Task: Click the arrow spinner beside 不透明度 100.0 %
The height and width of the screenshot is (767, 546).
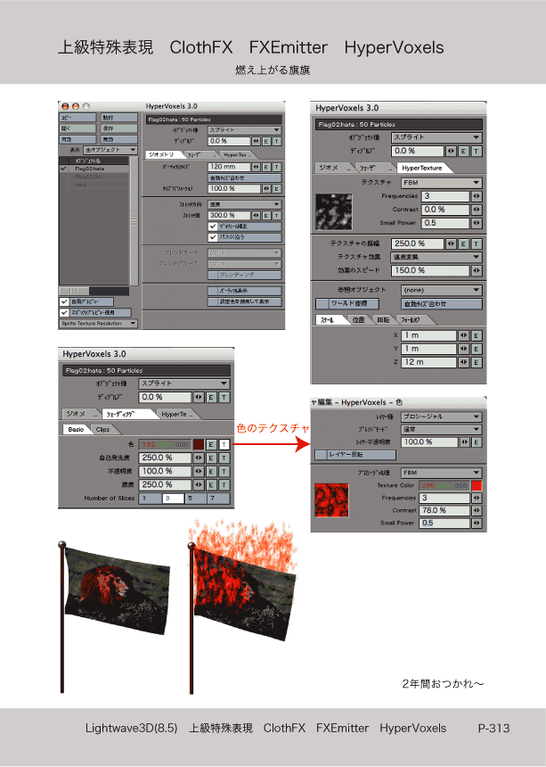Action: pos(199,472)
